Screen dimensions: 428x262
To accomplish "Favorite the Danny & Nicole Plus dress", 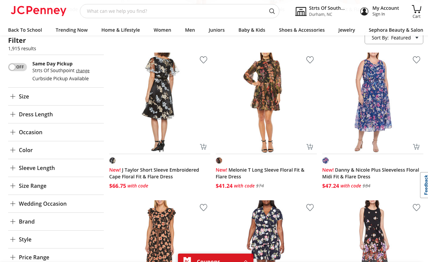I will [417, 60].
